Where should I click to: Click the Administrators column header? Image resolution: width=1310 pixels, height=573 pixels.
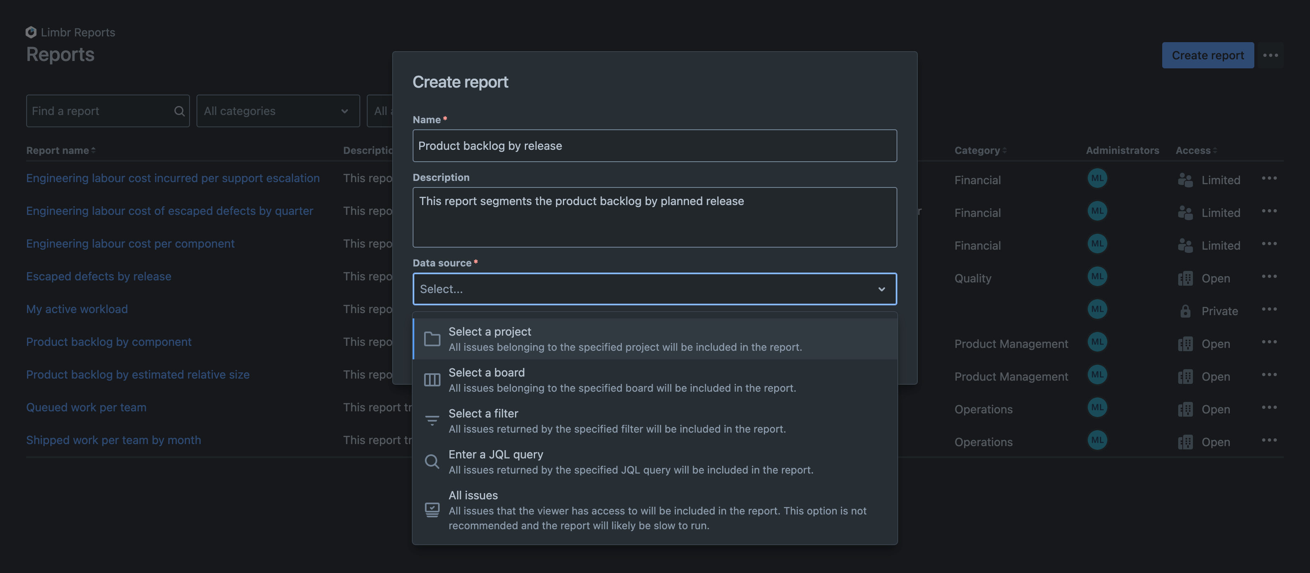1123,151
